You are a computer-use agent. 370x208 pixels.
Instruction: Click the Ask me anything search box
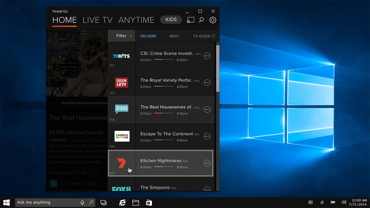click(55, 202)
